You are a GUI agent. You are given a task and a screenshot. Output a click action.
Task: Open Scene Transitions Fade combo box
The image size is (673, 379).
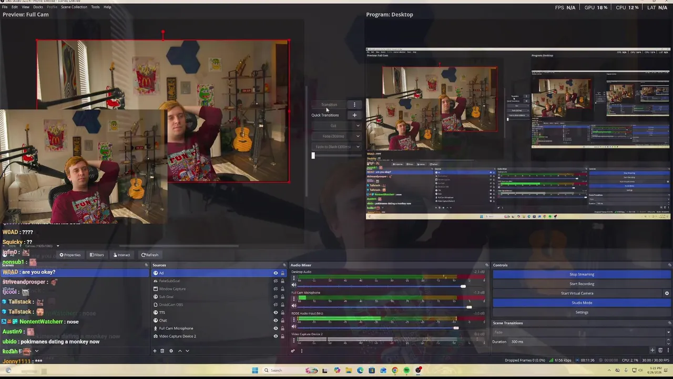[x=582, y=332]
